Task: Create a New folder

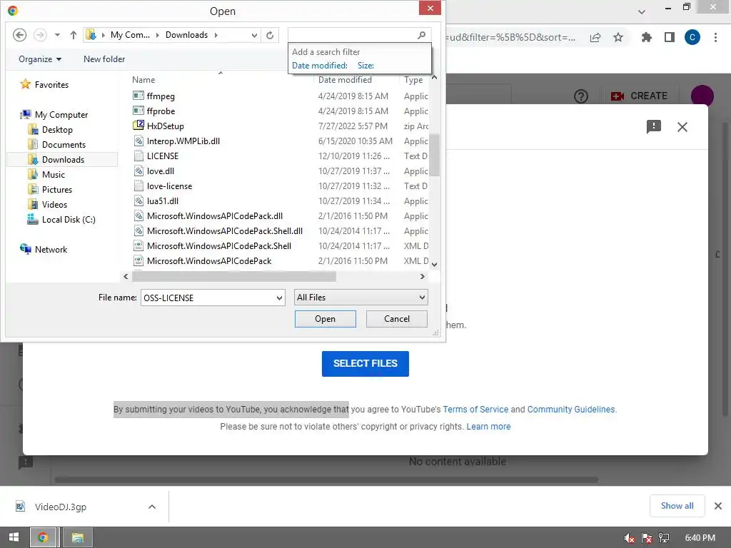Action: pyautogui.click(x=104, y=59)
